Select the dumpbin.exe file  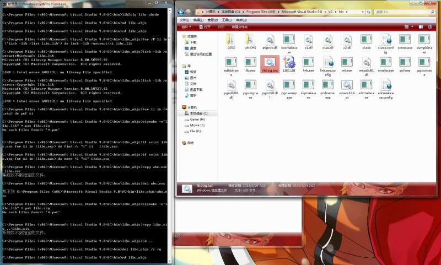[424, 44]
